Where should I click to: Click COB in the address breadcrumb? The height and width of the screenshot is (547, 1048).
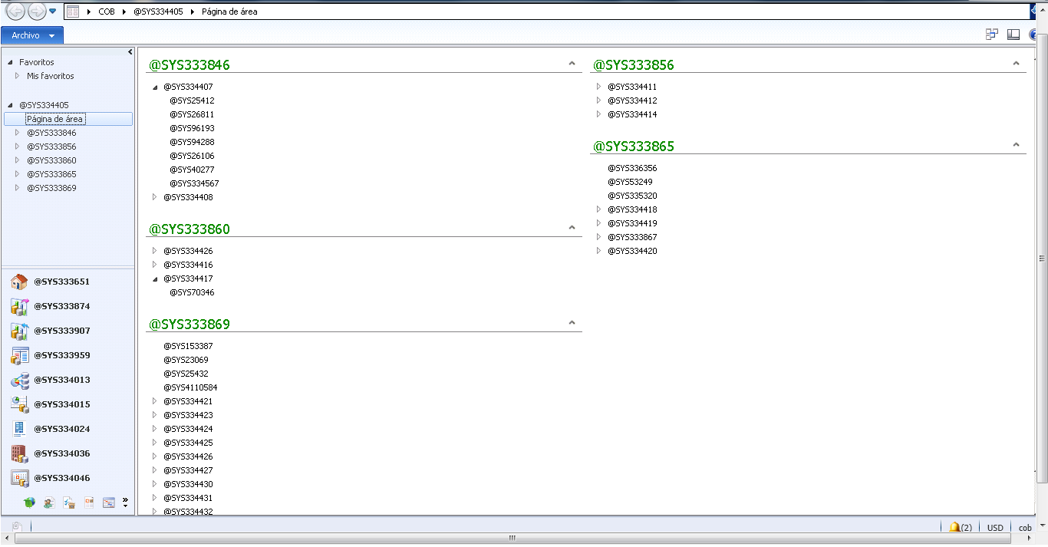click(107, 12)
